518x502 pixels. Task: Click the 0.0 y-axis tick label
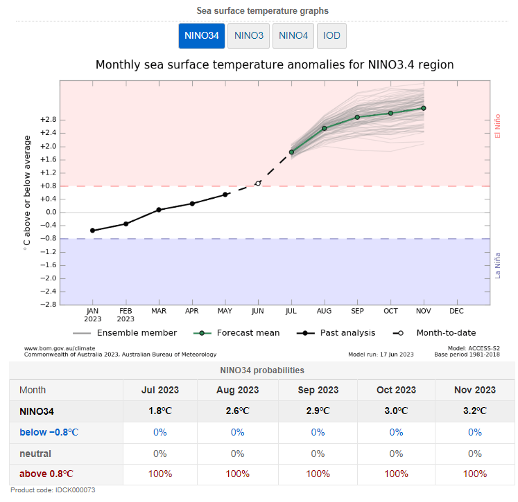click(51, 212)
